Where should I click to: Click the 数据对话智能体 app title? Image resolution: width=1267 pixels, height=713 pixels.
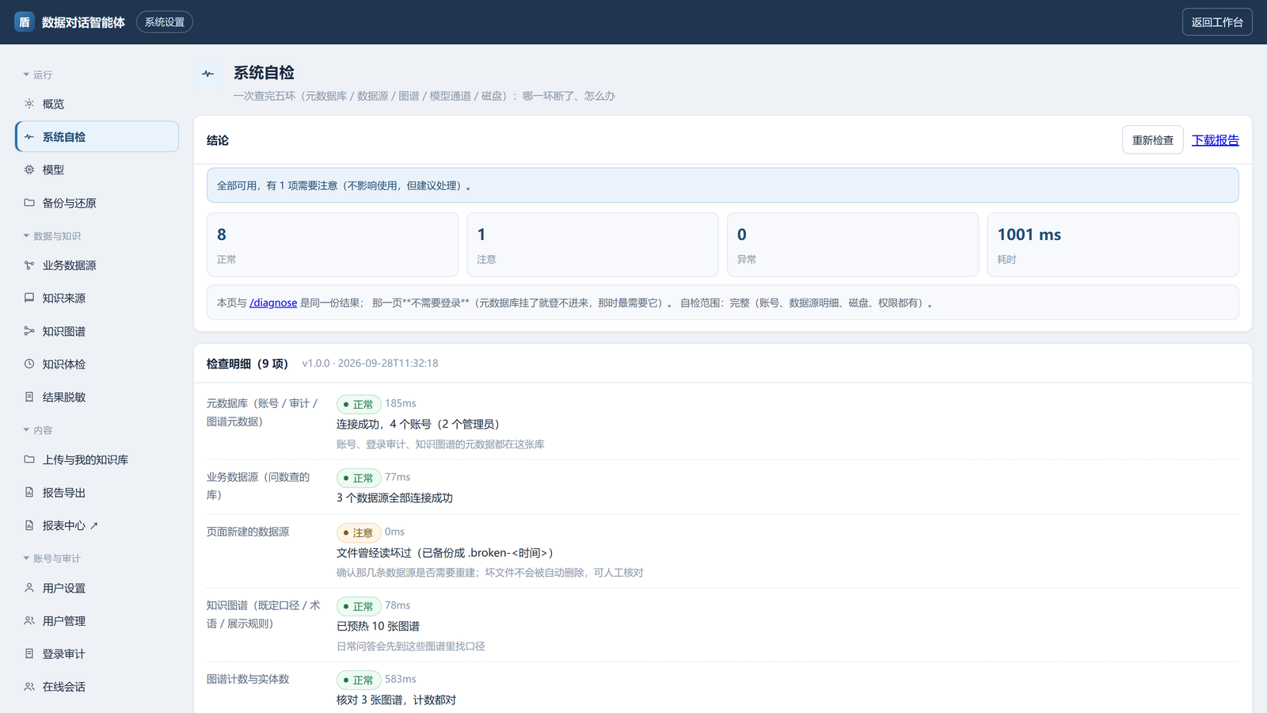(83, 22)
